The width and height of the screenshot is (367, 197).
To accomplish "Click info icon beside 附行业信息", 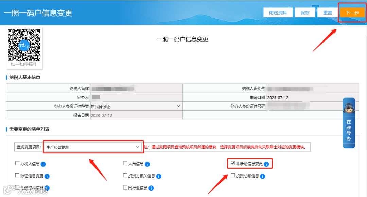I will coord(151,188).
